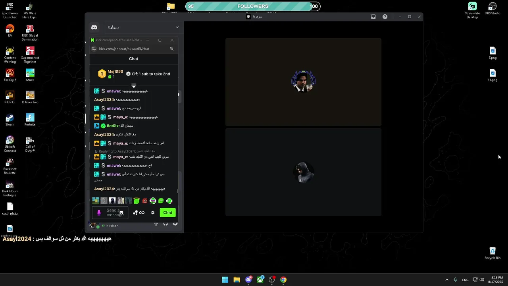Click hooded figure voice participant tile
Viewport: 508px width, 286px height.
pyautogui.click(x=304, y=172)
